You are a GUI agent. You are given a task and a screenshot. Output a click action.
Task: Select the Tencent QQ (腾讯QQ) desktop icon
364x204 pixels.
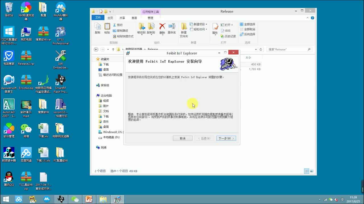click(9, 179)
